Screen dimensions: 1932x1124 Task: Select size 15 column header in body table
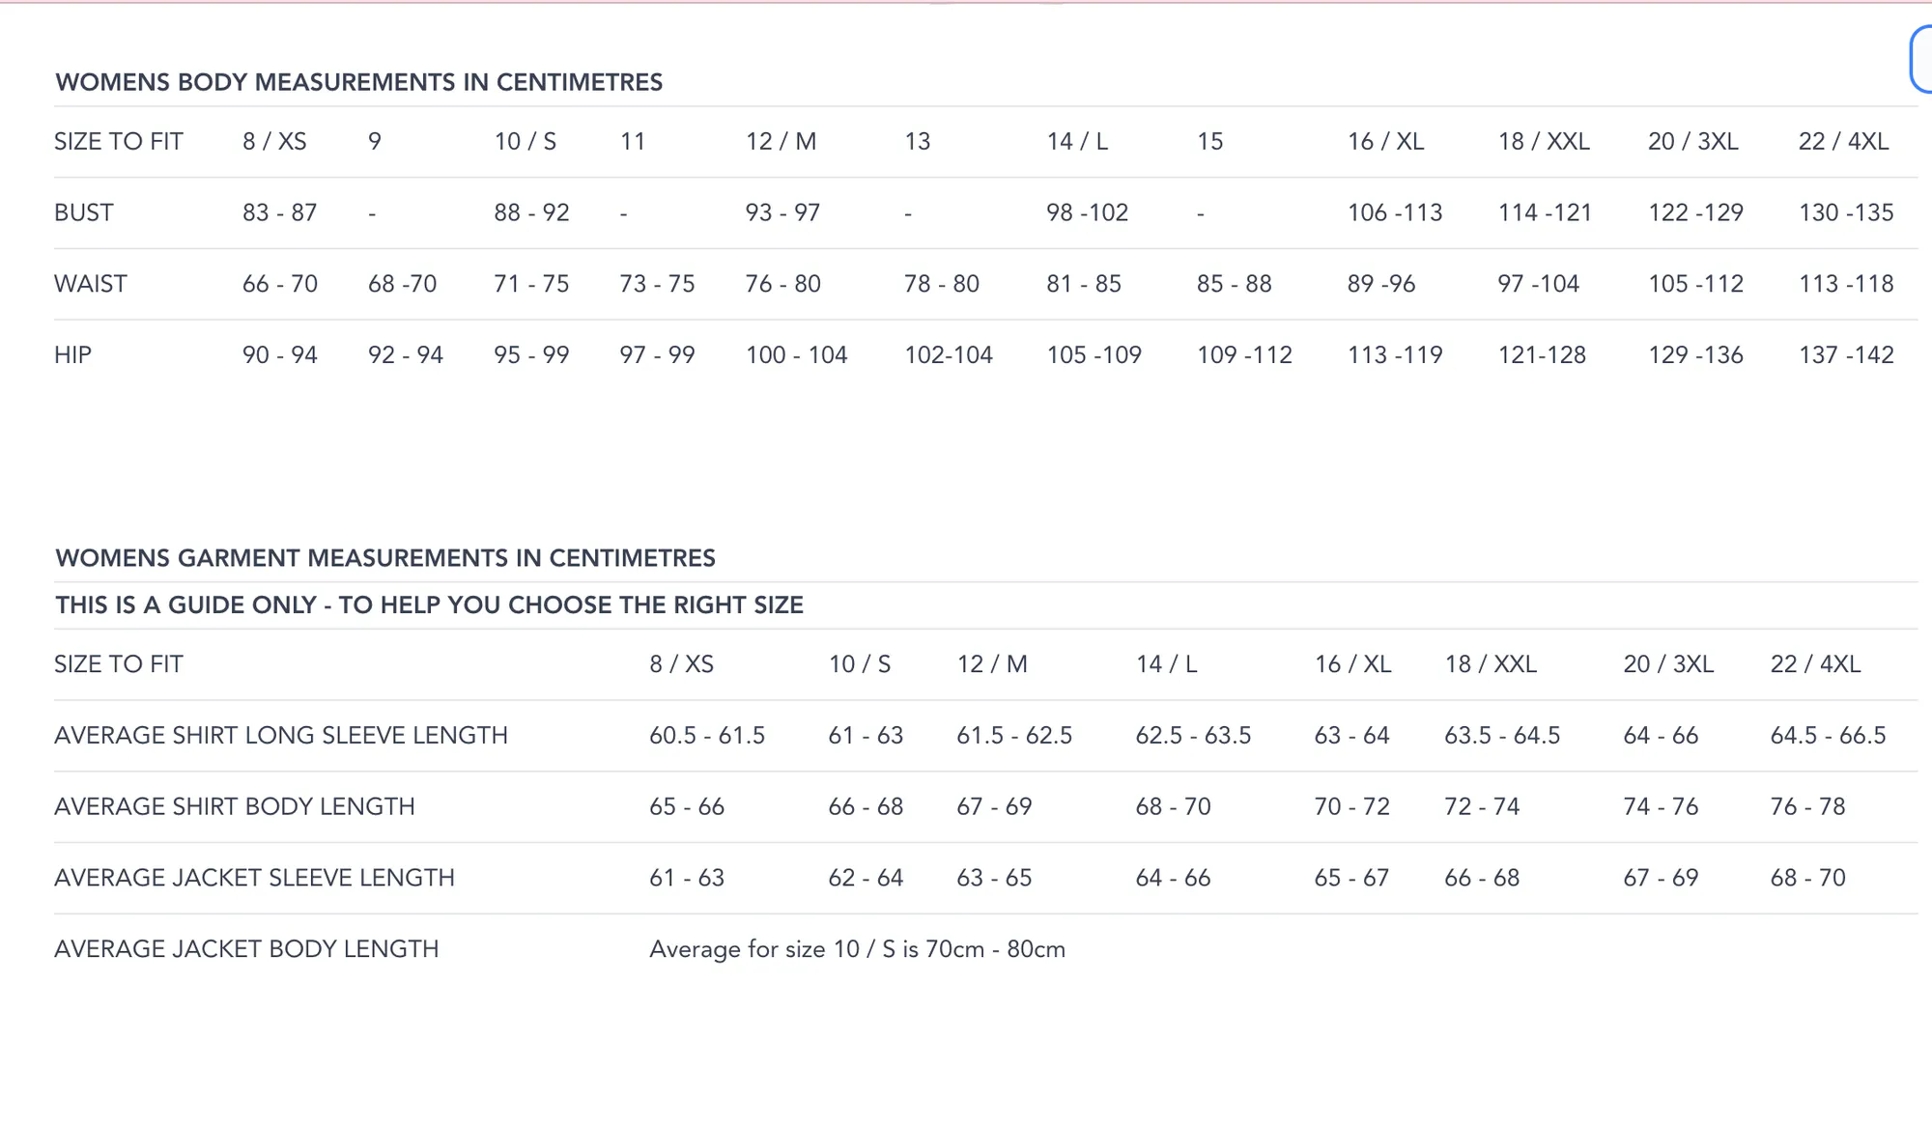1209,142
